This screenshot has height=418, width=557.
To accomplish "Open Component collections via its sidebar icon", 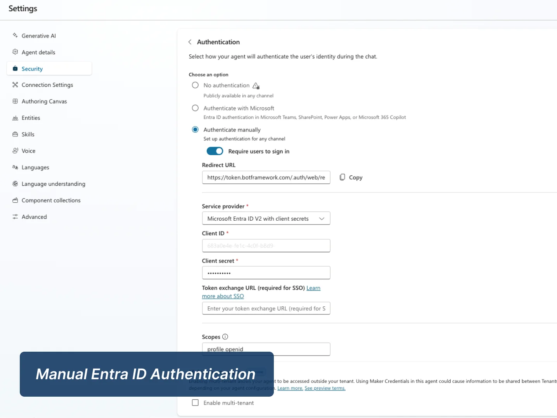I will click(15, 200).
